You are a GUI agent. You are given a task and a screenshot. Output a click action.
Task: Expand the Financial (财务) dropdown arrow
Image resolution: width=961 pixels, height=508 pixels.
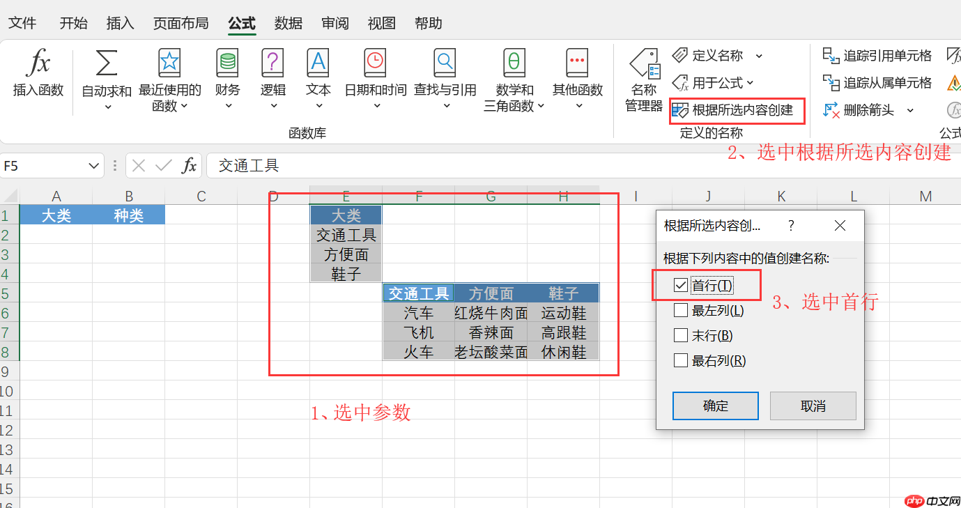[x=229, y=107]
